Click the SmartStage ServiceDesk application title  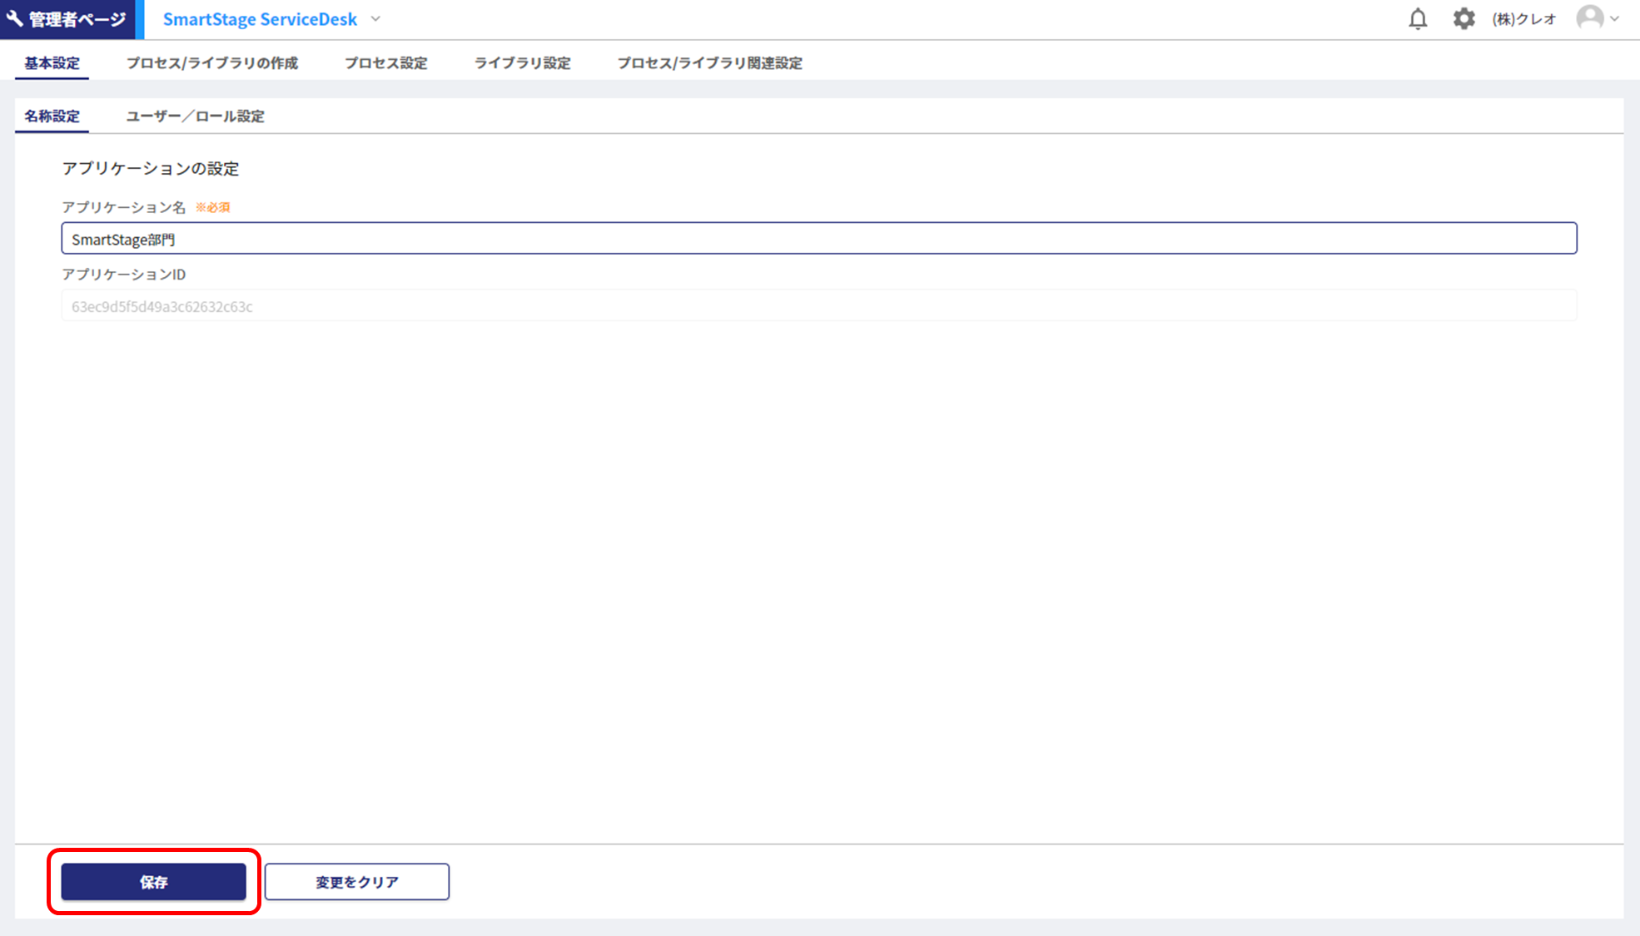pyautogui.click(x=260, y=19)
